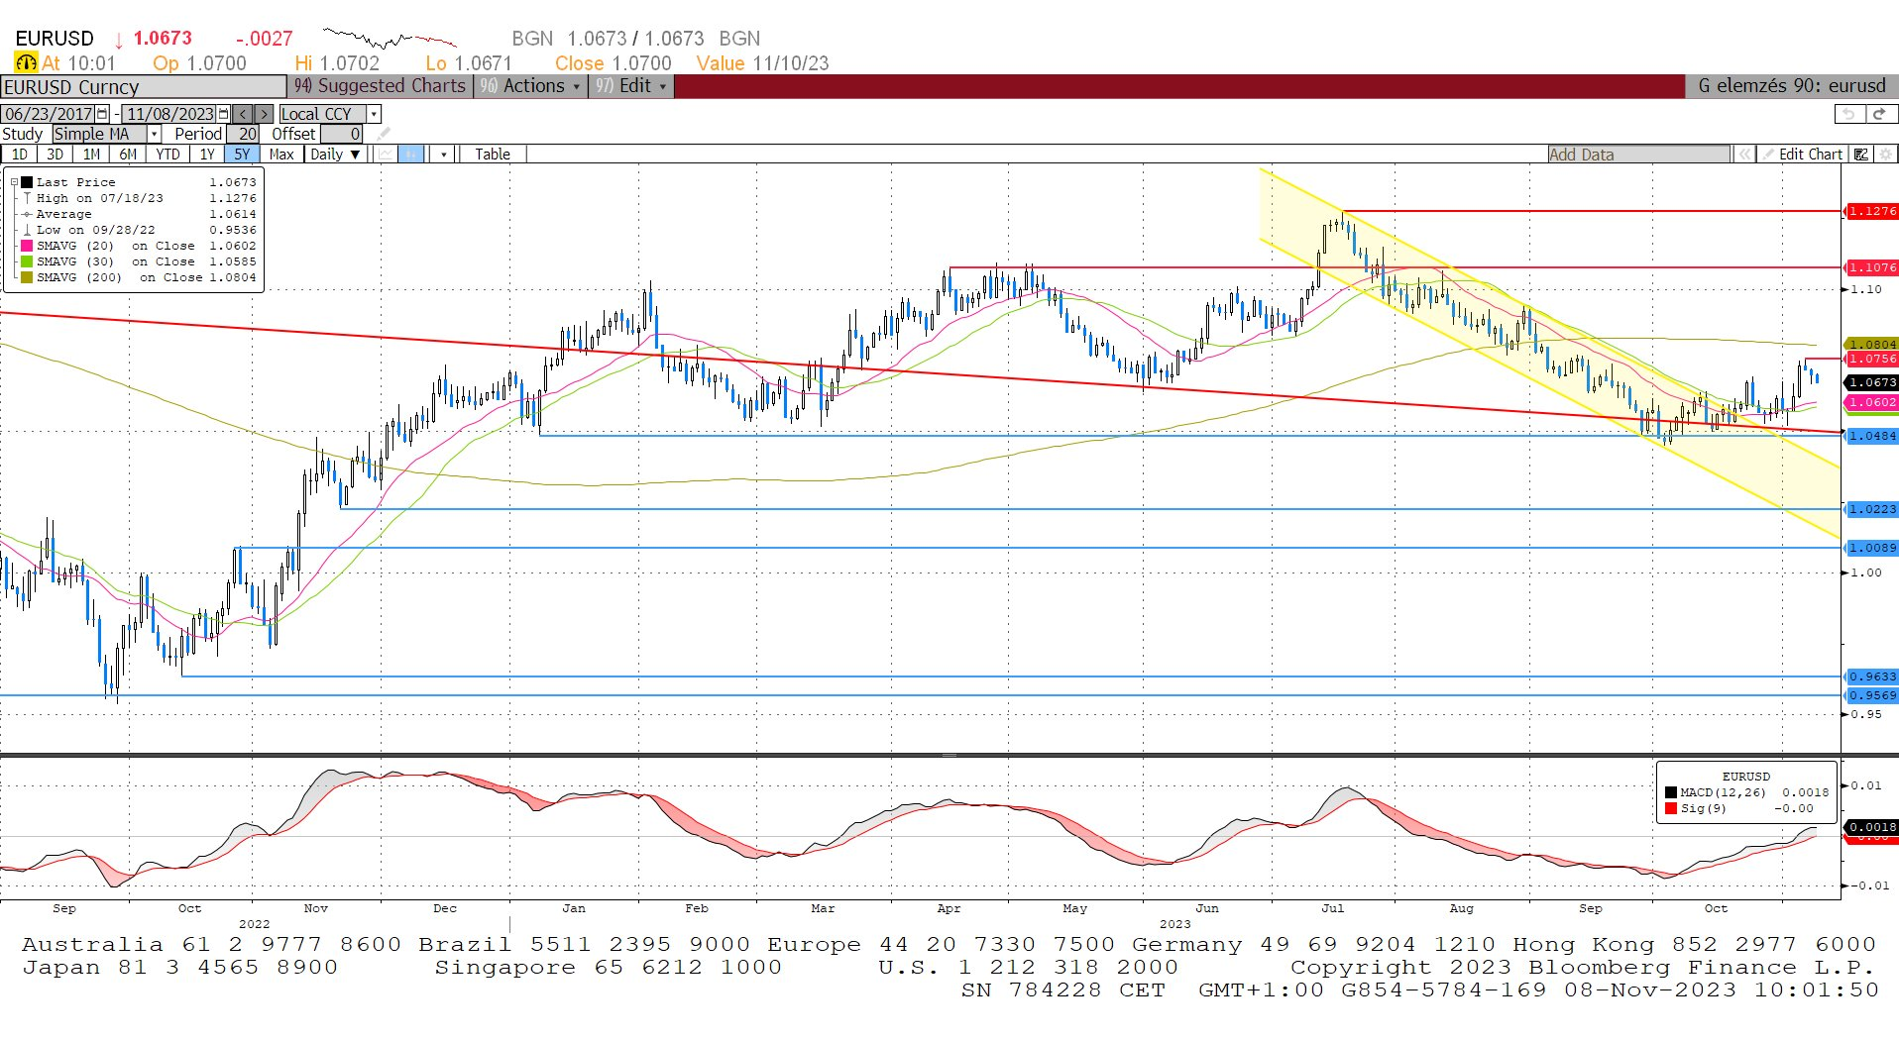Click the 1.0602 pink SMA price label
Image resolution: width=1899 pixels, height=1041 pixels.
pyautogui.click(x=1871, y=402)
